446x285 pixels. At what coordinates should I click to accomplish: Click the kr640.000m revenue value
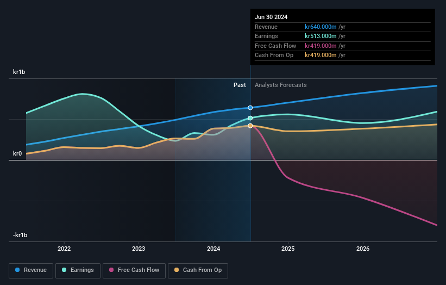[x=321, y=27]
